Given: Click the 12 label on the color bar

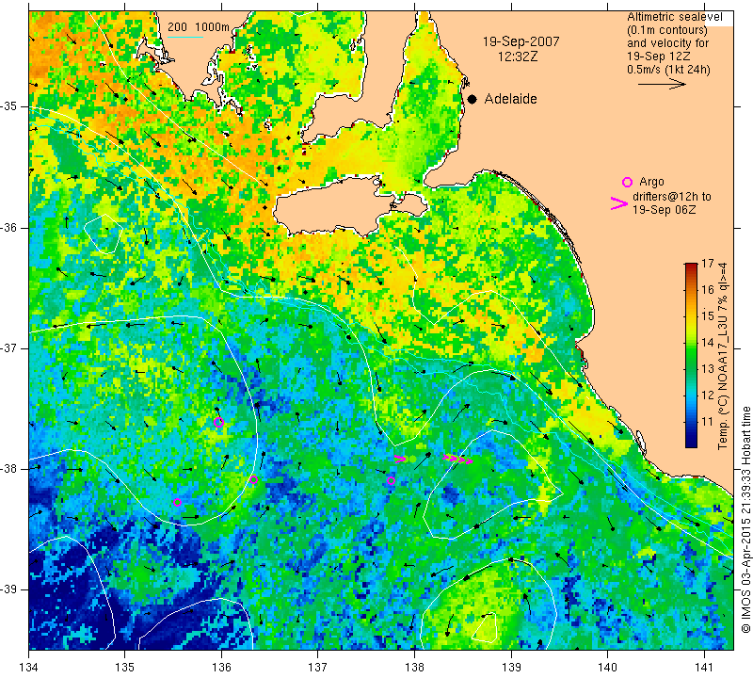Looking at the screenshot, I should coord(708,395).
